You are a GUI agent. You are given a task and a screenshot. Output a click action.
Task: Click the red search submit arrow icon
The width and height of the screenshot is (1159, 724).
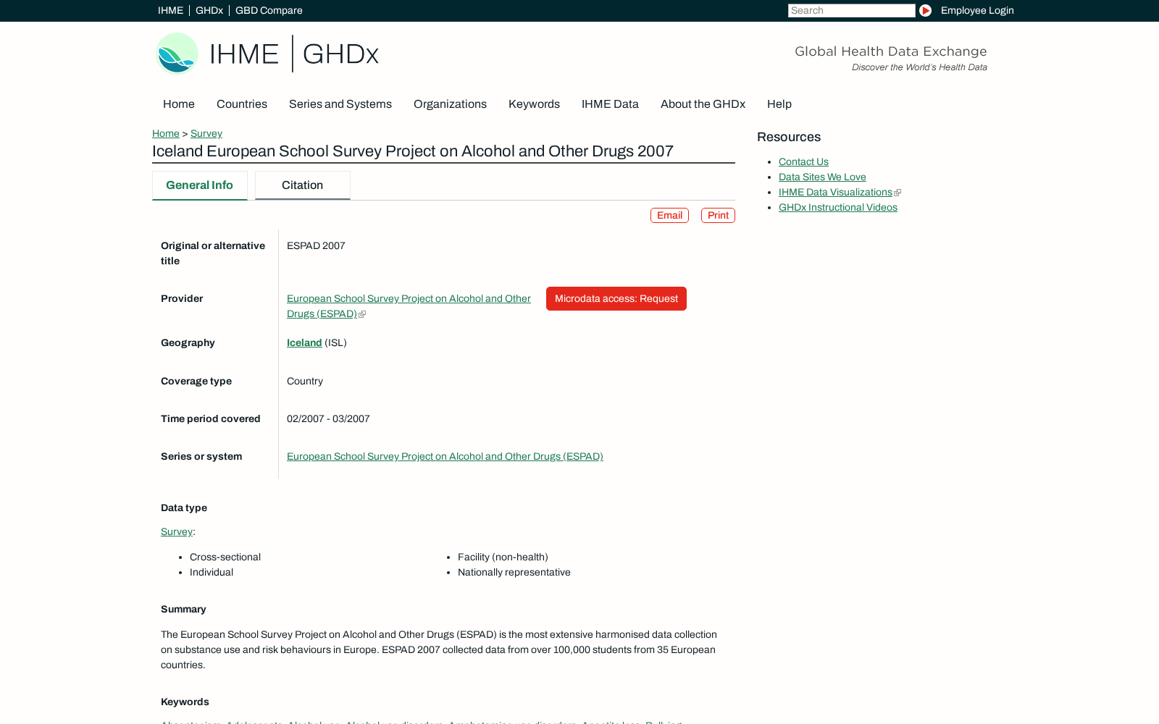click(x=925, y=10)
